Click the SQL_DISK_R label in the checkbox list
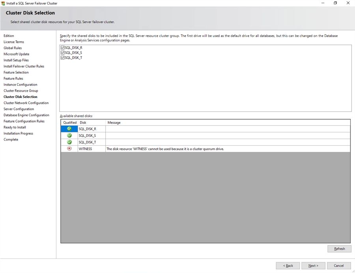Screen dimensions: 355x273 [74, 48]
